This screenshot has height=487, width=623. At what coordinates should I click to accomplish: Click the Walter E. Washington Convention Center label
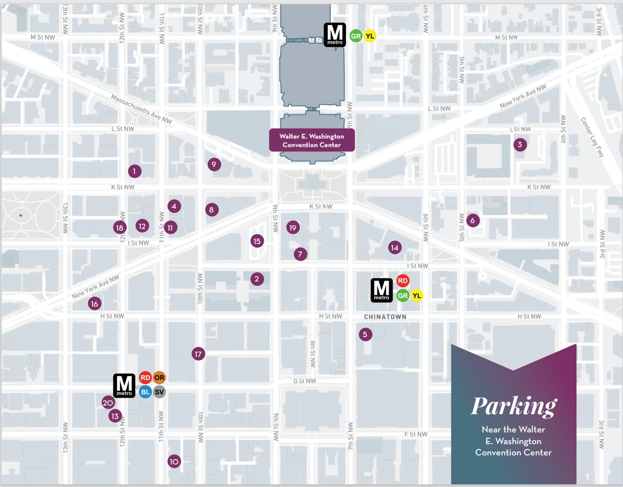click(312, 140)
